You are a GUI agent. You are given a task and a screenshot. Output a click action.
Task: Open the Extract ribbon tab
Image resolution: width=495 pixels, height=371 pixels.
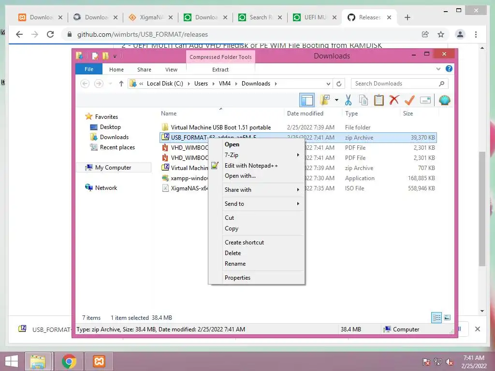tap(220, 70)
